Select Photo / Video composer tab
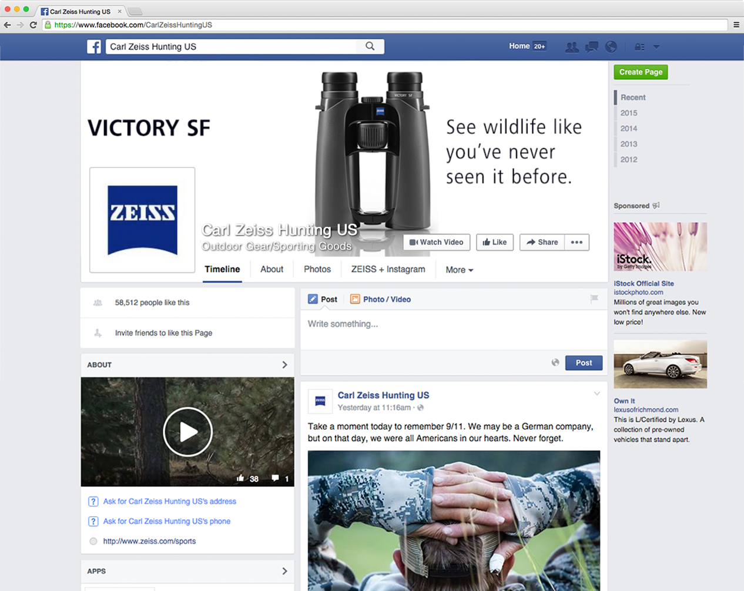 (x=380, y=299)
